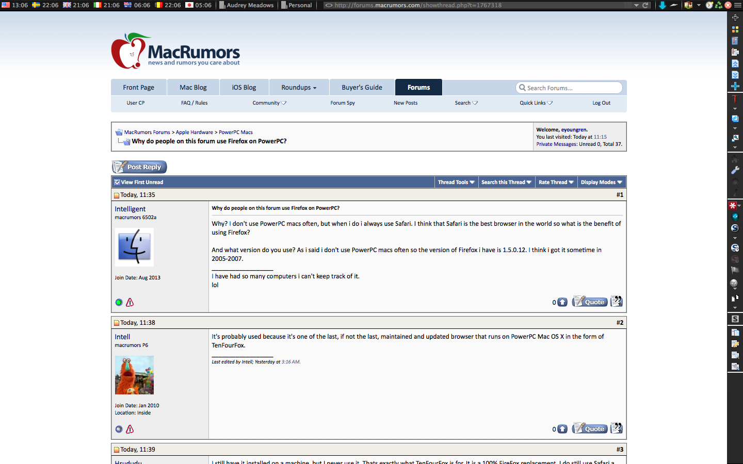Switch to the Front Page tab

click(139, 87)
